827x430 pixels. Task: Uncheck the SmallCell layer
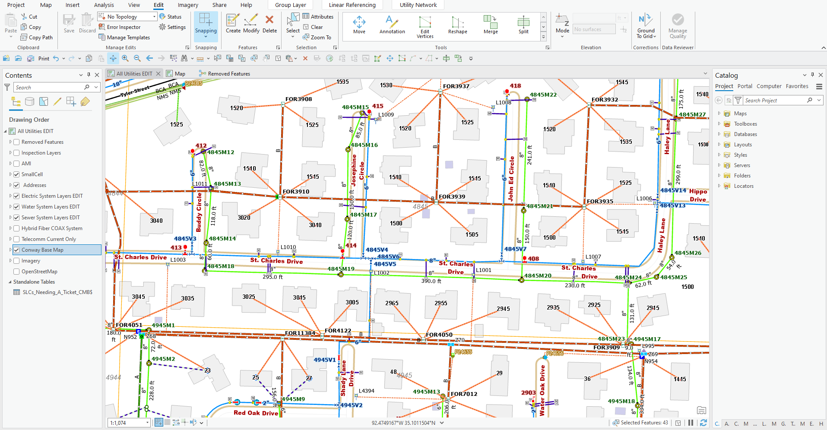pyautogui.click(x=16, y=174)
